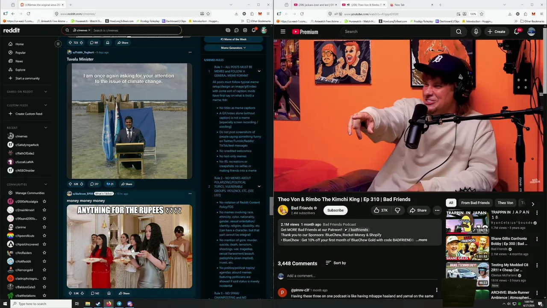Image resolution: width=547 pixels, height=308 pixels.
Task: Open Reddit notifications bell
Action: (253, 30)
